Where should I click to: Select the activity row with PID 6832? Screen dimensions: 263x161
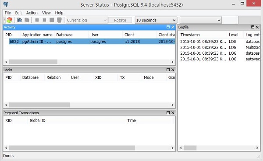click(x=92, y=42)
